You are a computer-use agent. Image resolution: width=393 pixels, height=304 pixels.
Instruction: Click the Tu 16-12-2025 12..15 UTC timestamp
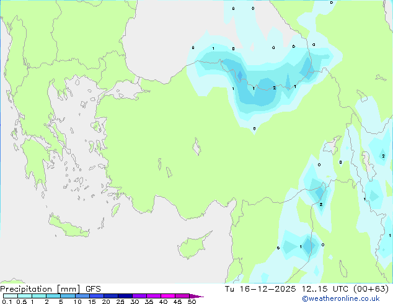[x=307, y=289]
